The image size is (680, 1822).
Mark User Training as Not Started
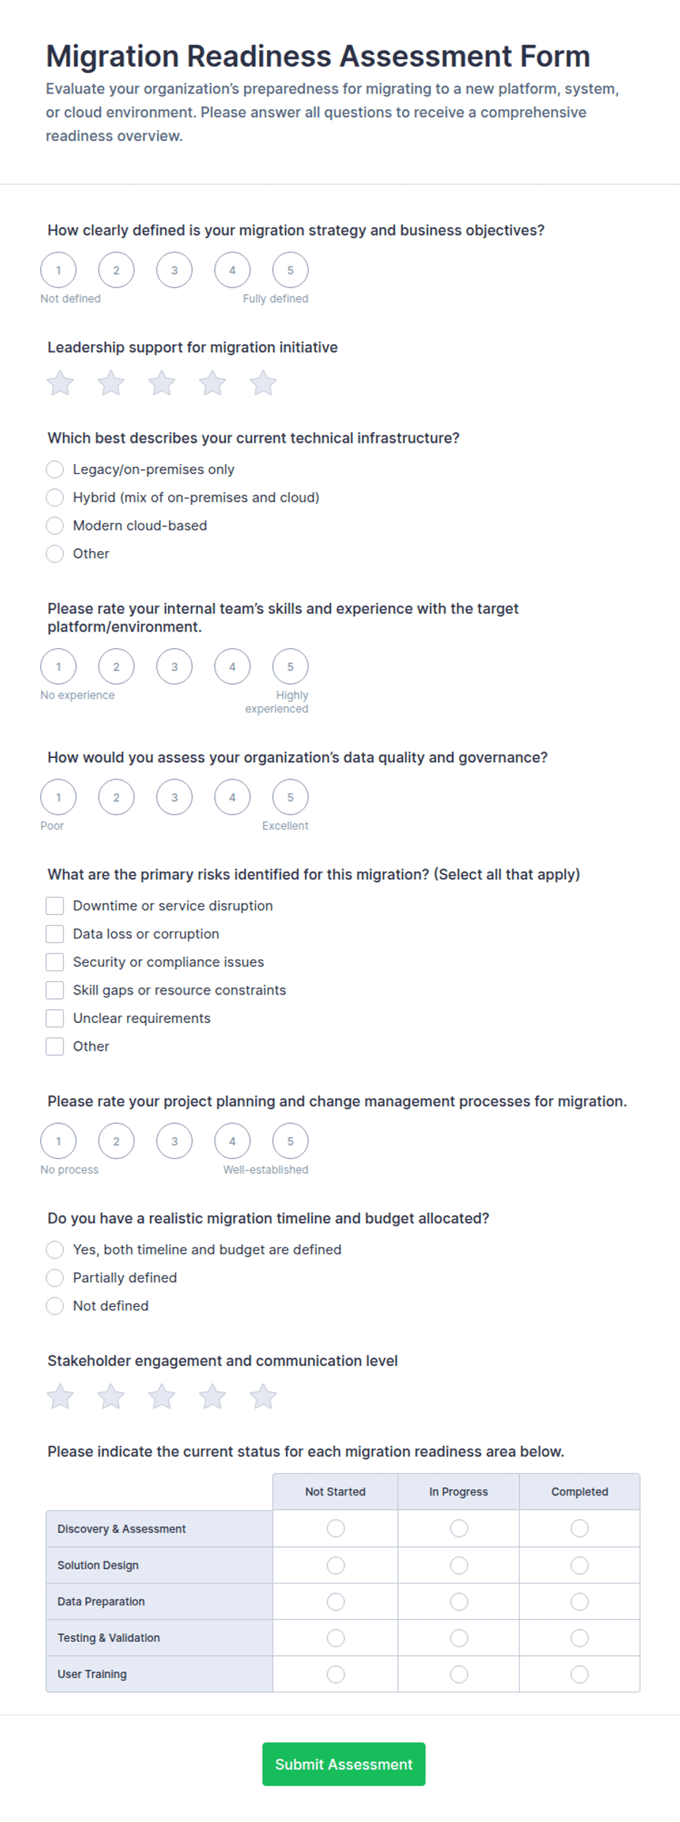click(x=336, y=1673)
